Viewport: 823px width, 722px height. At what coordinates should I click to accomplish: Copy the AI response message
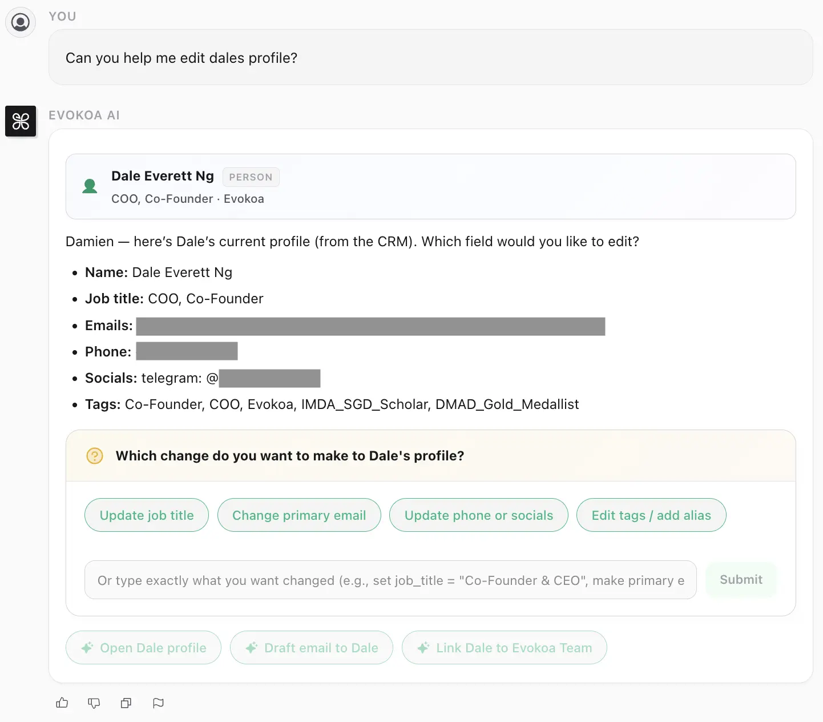click(126, 703)
